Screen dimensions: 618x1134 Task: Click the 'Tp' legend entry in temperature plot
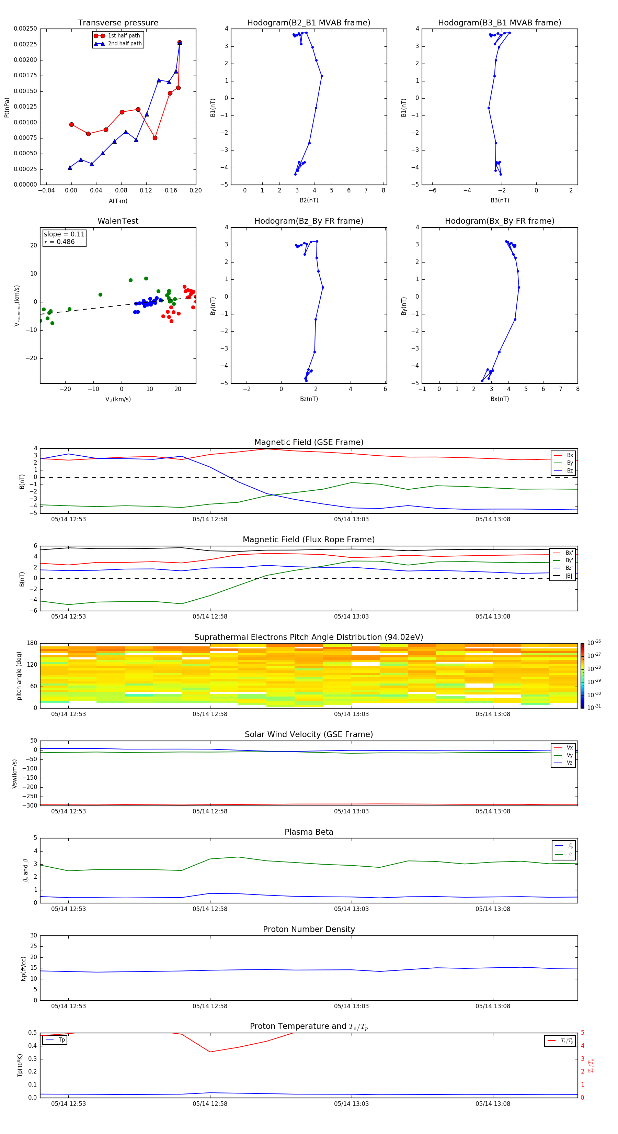click(55, 1040)
